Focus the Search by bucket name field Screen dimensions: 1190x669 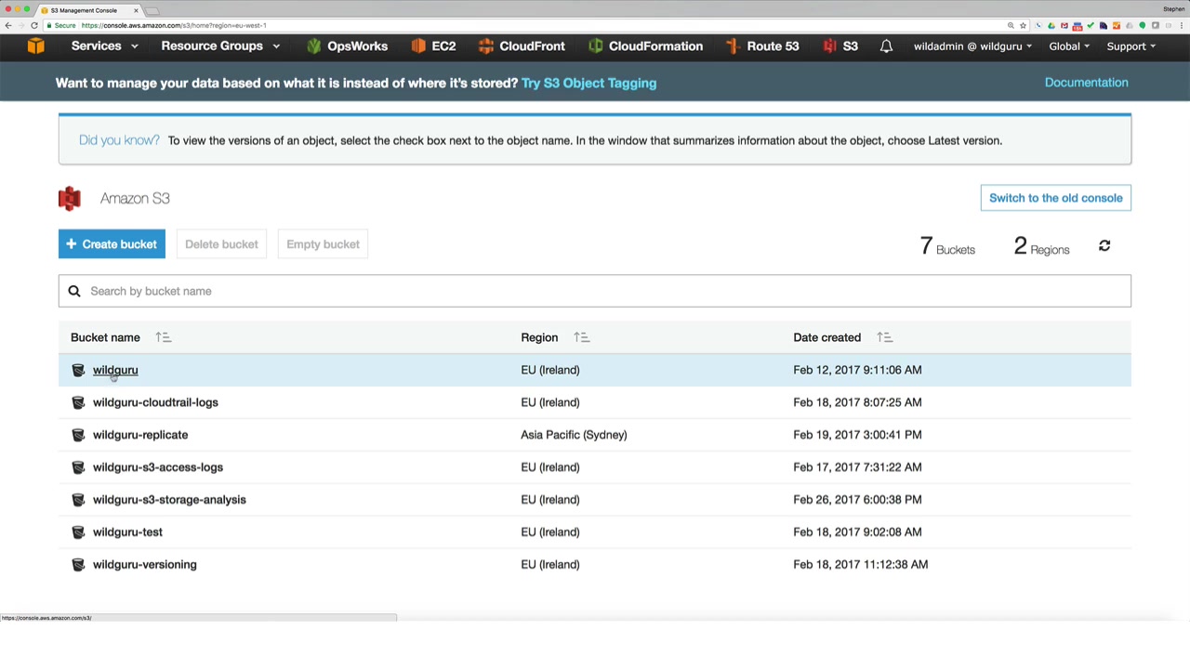pyautogui.click(x=595, y=291)
